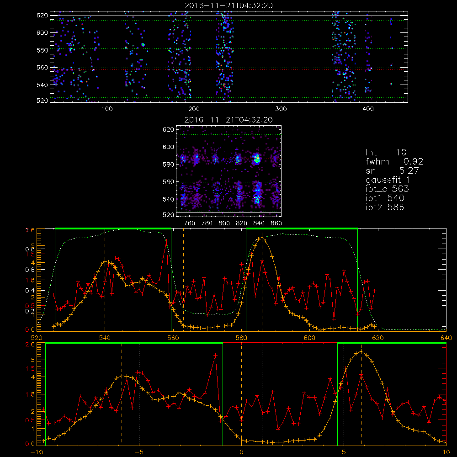
Task: Click the red spike near 558 in upper profile plot
Action: tap(166, 241)
